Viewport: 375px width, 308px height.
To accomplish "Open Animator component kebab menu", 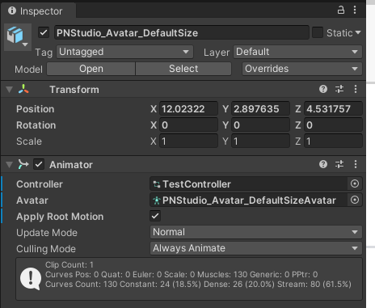I will (x=356, y=164).
